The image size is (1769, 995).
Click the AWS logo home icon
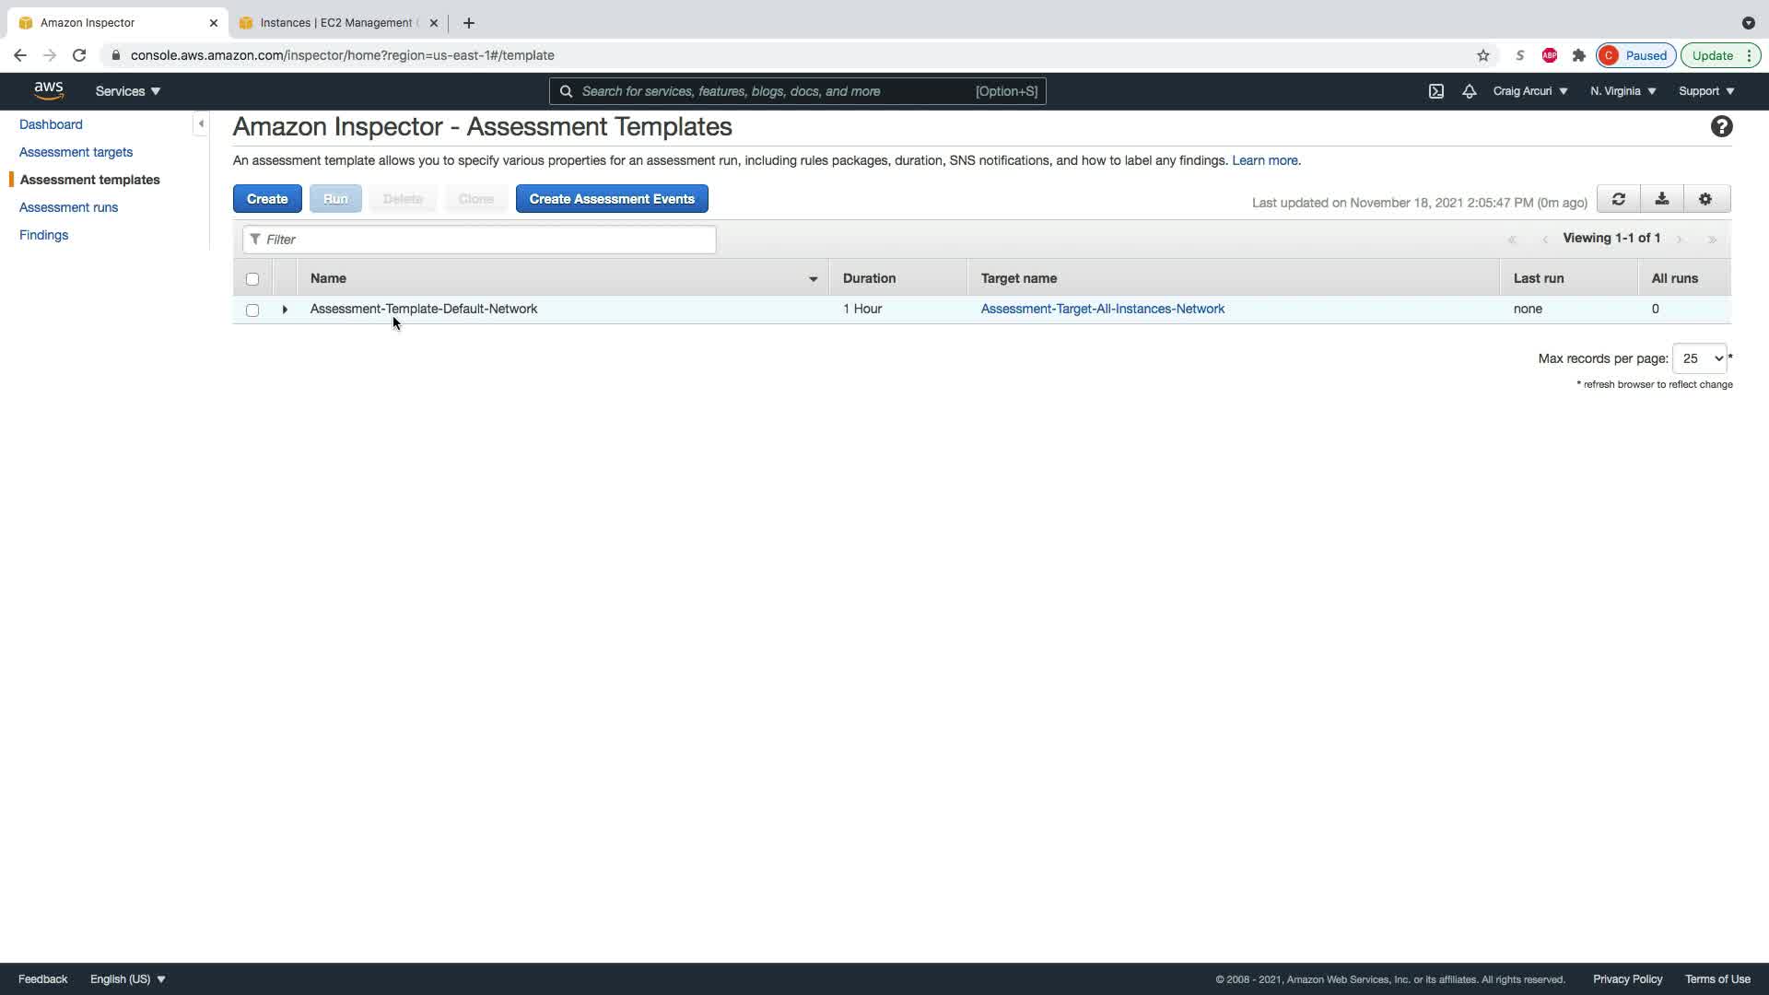click(49, 90)
